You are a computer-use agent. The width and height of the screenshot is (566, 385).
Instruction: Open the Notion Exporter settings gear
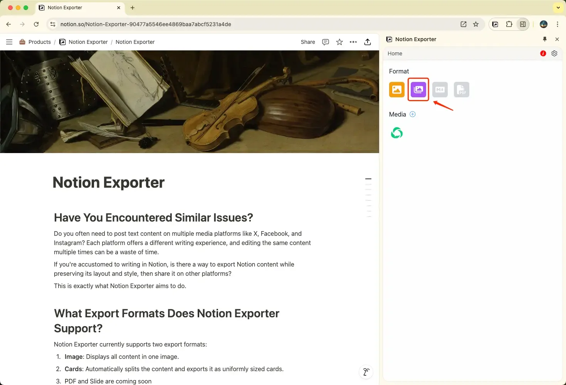pyautogui.click(x=554, y=53)
